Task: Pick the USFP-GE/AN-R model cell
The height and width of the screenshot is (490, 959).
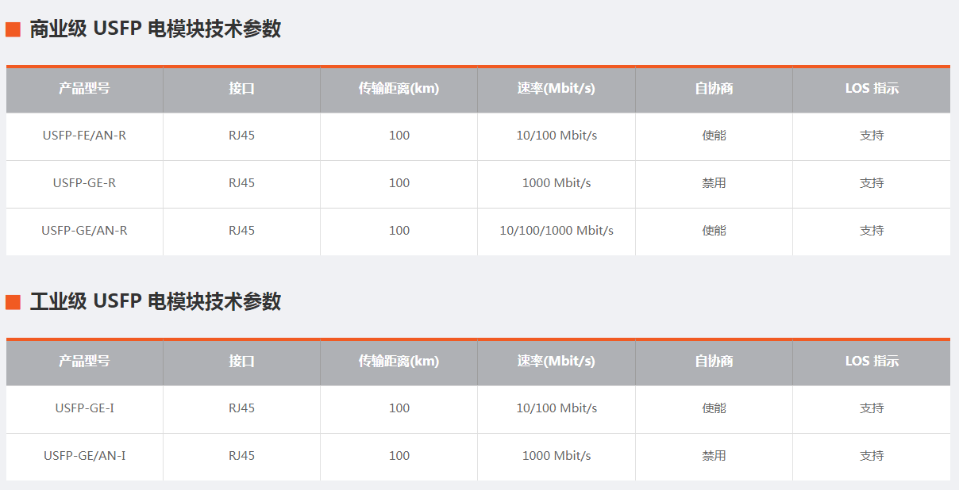Action: click(84, 231)
